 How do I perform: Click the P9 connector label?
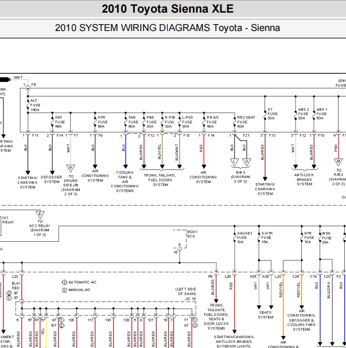point(210,277)
